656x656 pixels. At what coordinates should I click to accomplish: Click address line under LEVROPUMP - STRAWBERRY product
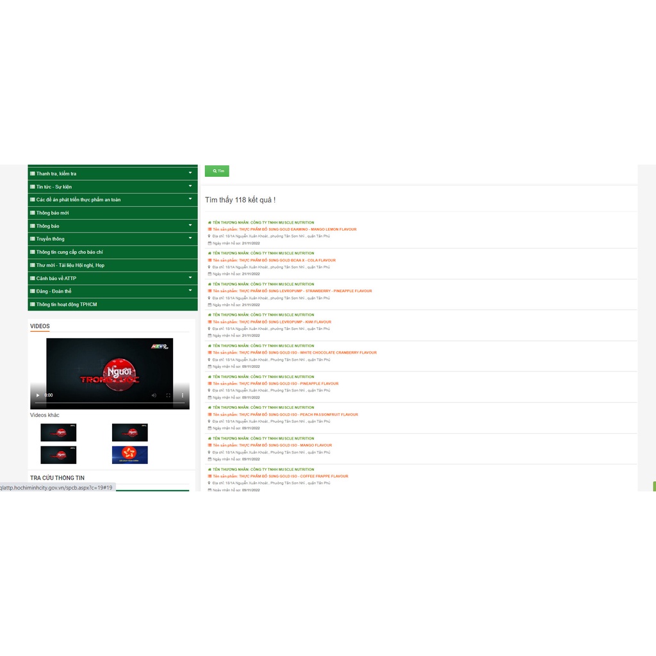[271, 299]
